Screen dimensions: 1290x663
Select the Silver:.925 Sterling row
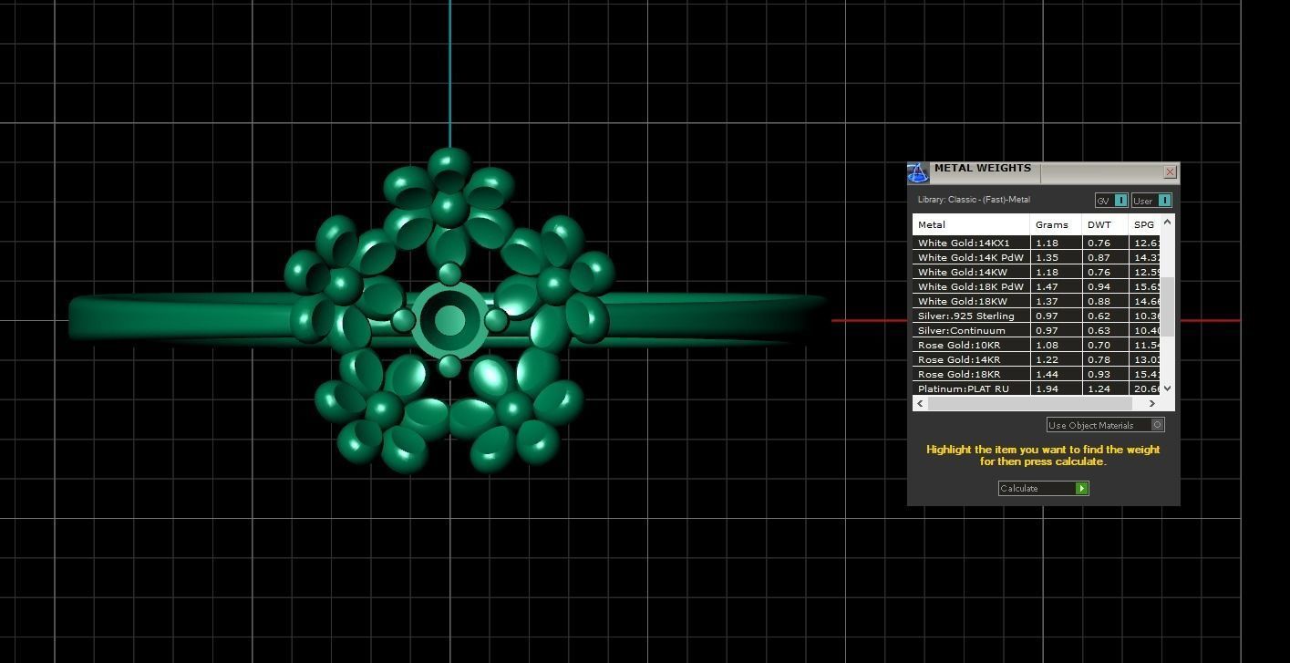[x=1037, y=316]
